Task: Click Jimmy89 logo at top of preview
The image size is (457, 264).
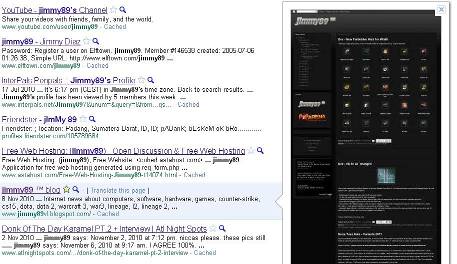Action: pyautogui.click(x=315, y=21)
